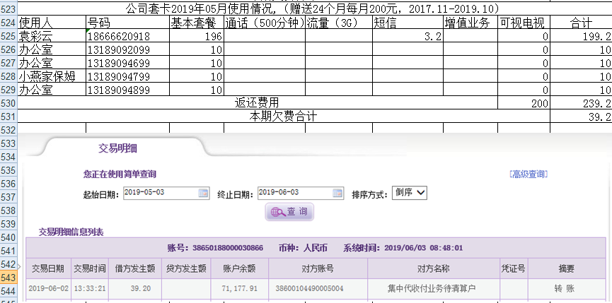Click the 查询 search button
612x303 pixels.
tap(289, 212)
